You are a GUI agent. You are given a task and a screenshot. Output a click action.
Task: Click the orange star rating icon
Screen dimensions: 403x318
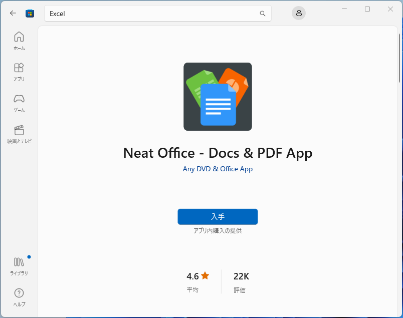(205, 275)
